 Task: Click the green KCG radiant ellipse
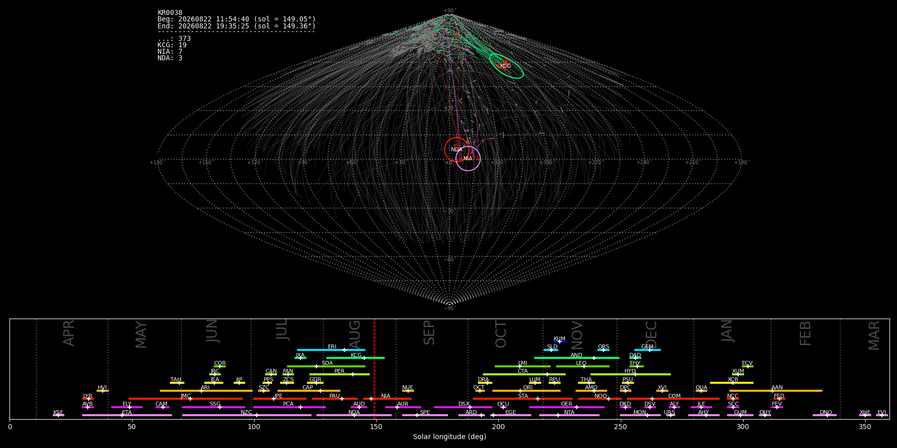(x=506, y=66)
